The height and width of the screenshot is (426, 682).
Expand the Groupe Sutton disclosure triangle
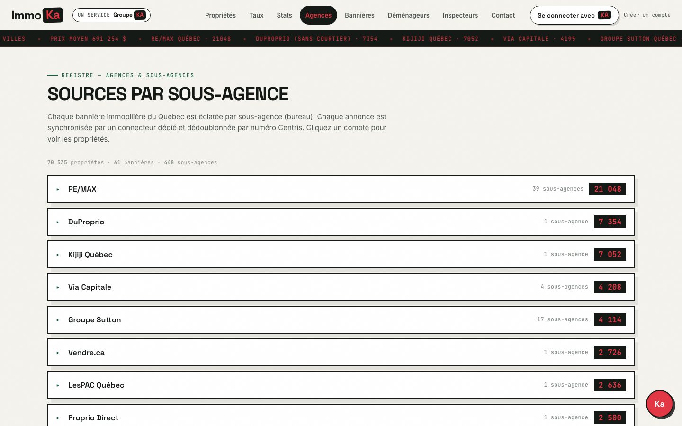(58, 320)
